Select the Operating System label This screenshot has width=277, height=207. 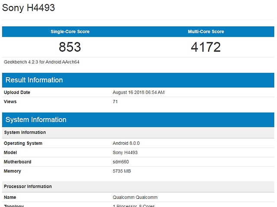click(x=23, y=143)
